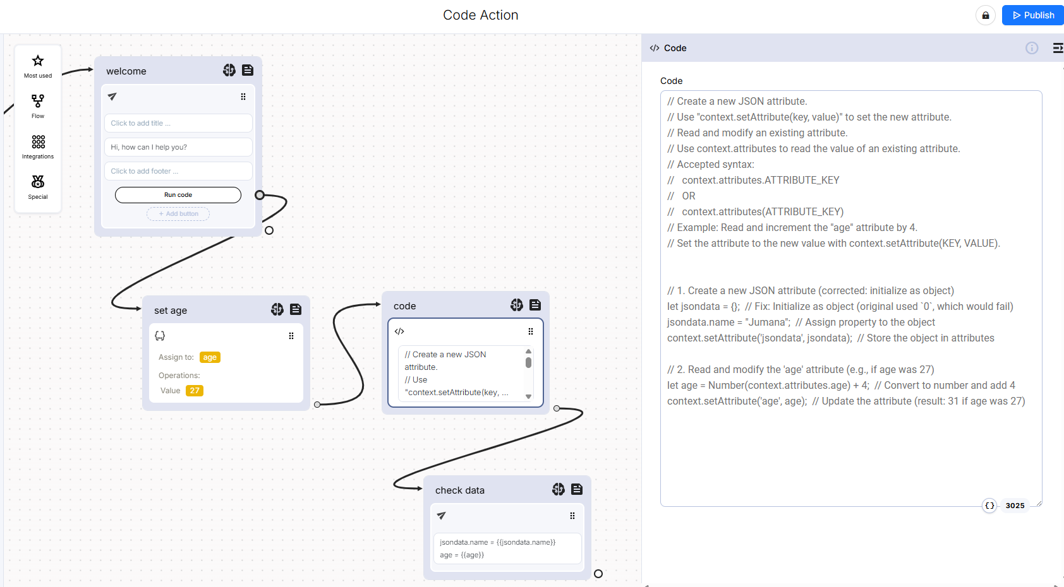Open the brain icon on welcome block
The height and width of the screenshot is (587, 1064).
[229, 70]
